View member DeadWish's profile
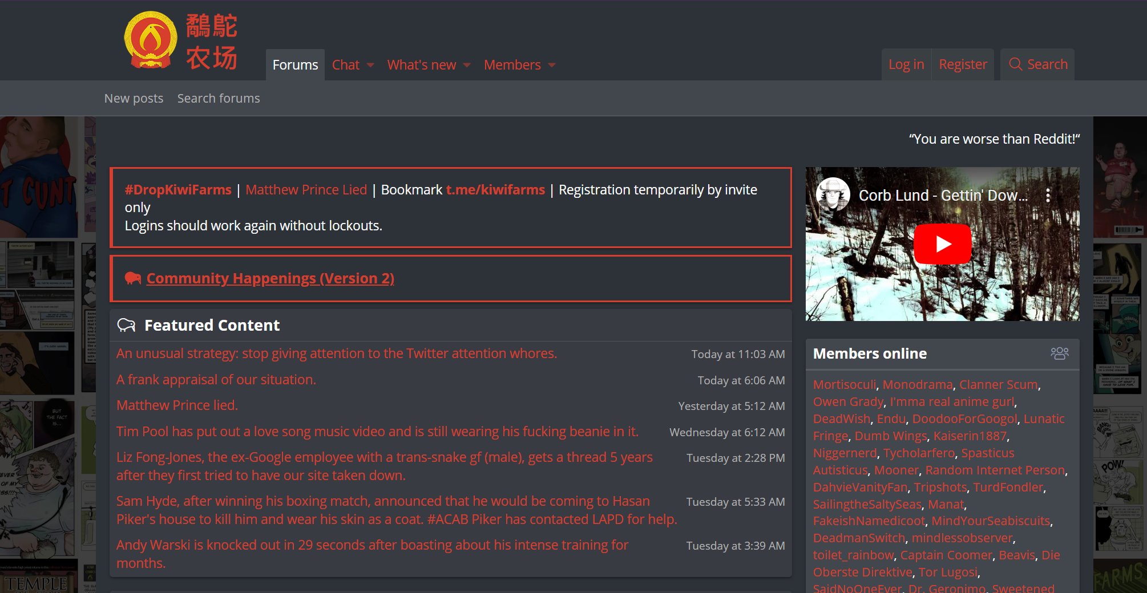 [x=842, y=419]
